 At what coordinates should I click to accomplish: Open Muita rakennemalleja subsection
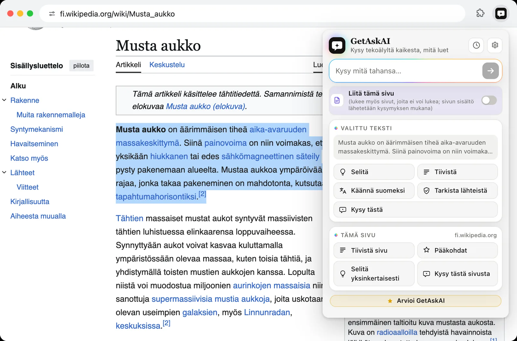[51, 115]
